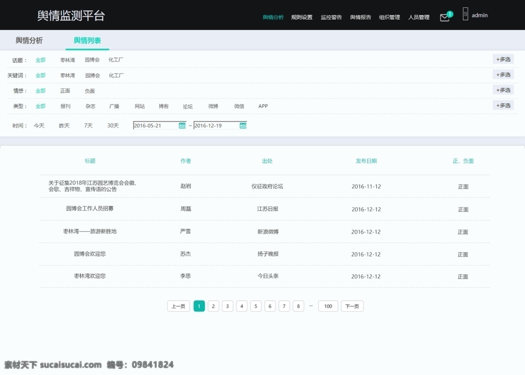Select 化工厂 in the 话题 filter
This screenshot has width=525, height=375.
coord(116,60)
